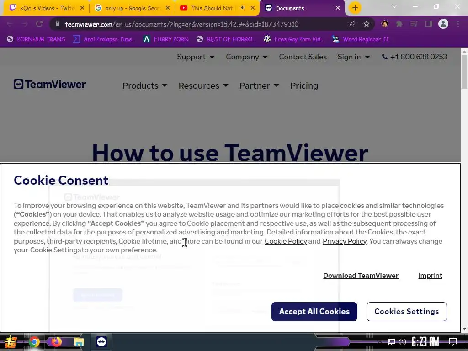Open File Explorer from the taskbar
Viewport: 468px width, 351px height.
click(79, 342)
